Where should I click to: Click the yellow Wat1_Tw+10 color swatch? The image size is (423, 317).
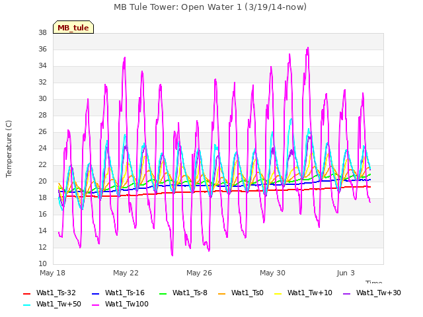tap(278, 293)
